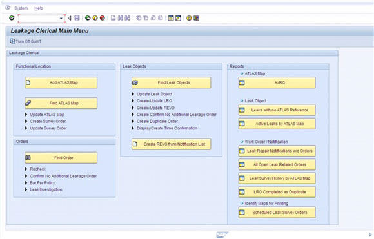Open Scheduled Leak Survey Orders report
This screenshot has height=239, width=374.
[x=277, y=213]
